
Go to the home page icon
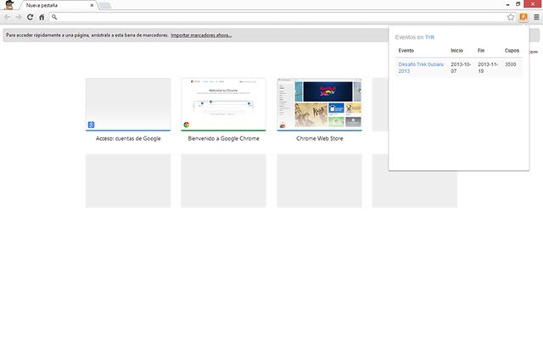point(42,17)
